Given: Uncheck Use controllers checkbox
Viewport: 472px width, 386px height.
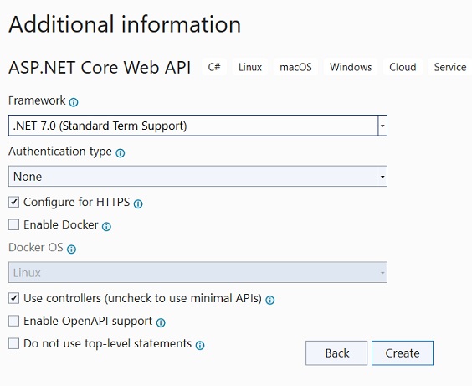Looking at the screenshot, I should pyautogui.click(x=14, y=298).
